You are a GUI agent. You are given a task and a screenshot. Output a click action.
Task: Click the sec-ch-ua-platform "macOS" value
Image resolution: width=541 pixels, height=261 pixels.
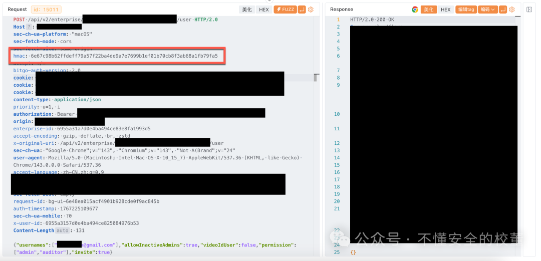pyautogui.click(x=82, y=34)
